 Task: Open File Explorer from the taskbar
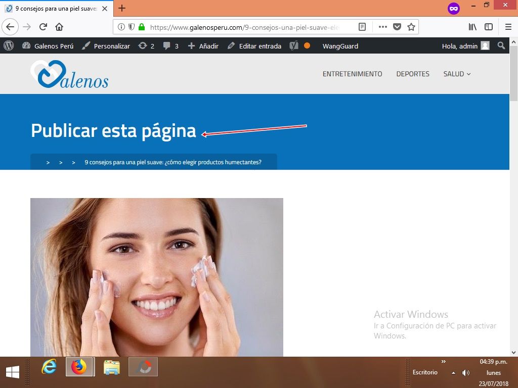click(112, 367)
